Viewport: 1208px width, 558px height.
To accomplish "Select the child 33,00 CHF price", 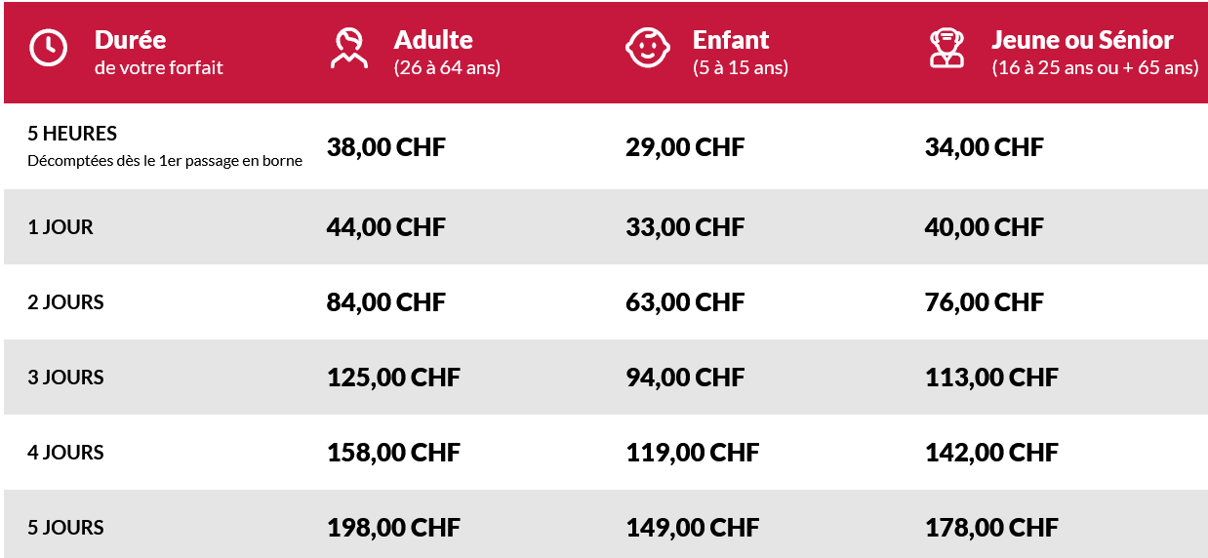I will (x=685, y=227).
